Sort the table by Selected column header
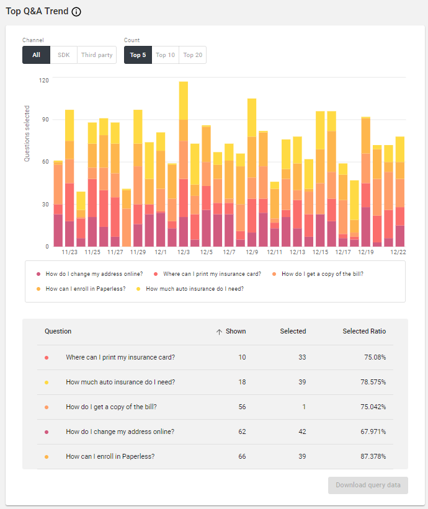 point(293,331)
